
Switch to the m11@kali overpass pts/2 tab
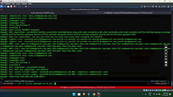128,13
